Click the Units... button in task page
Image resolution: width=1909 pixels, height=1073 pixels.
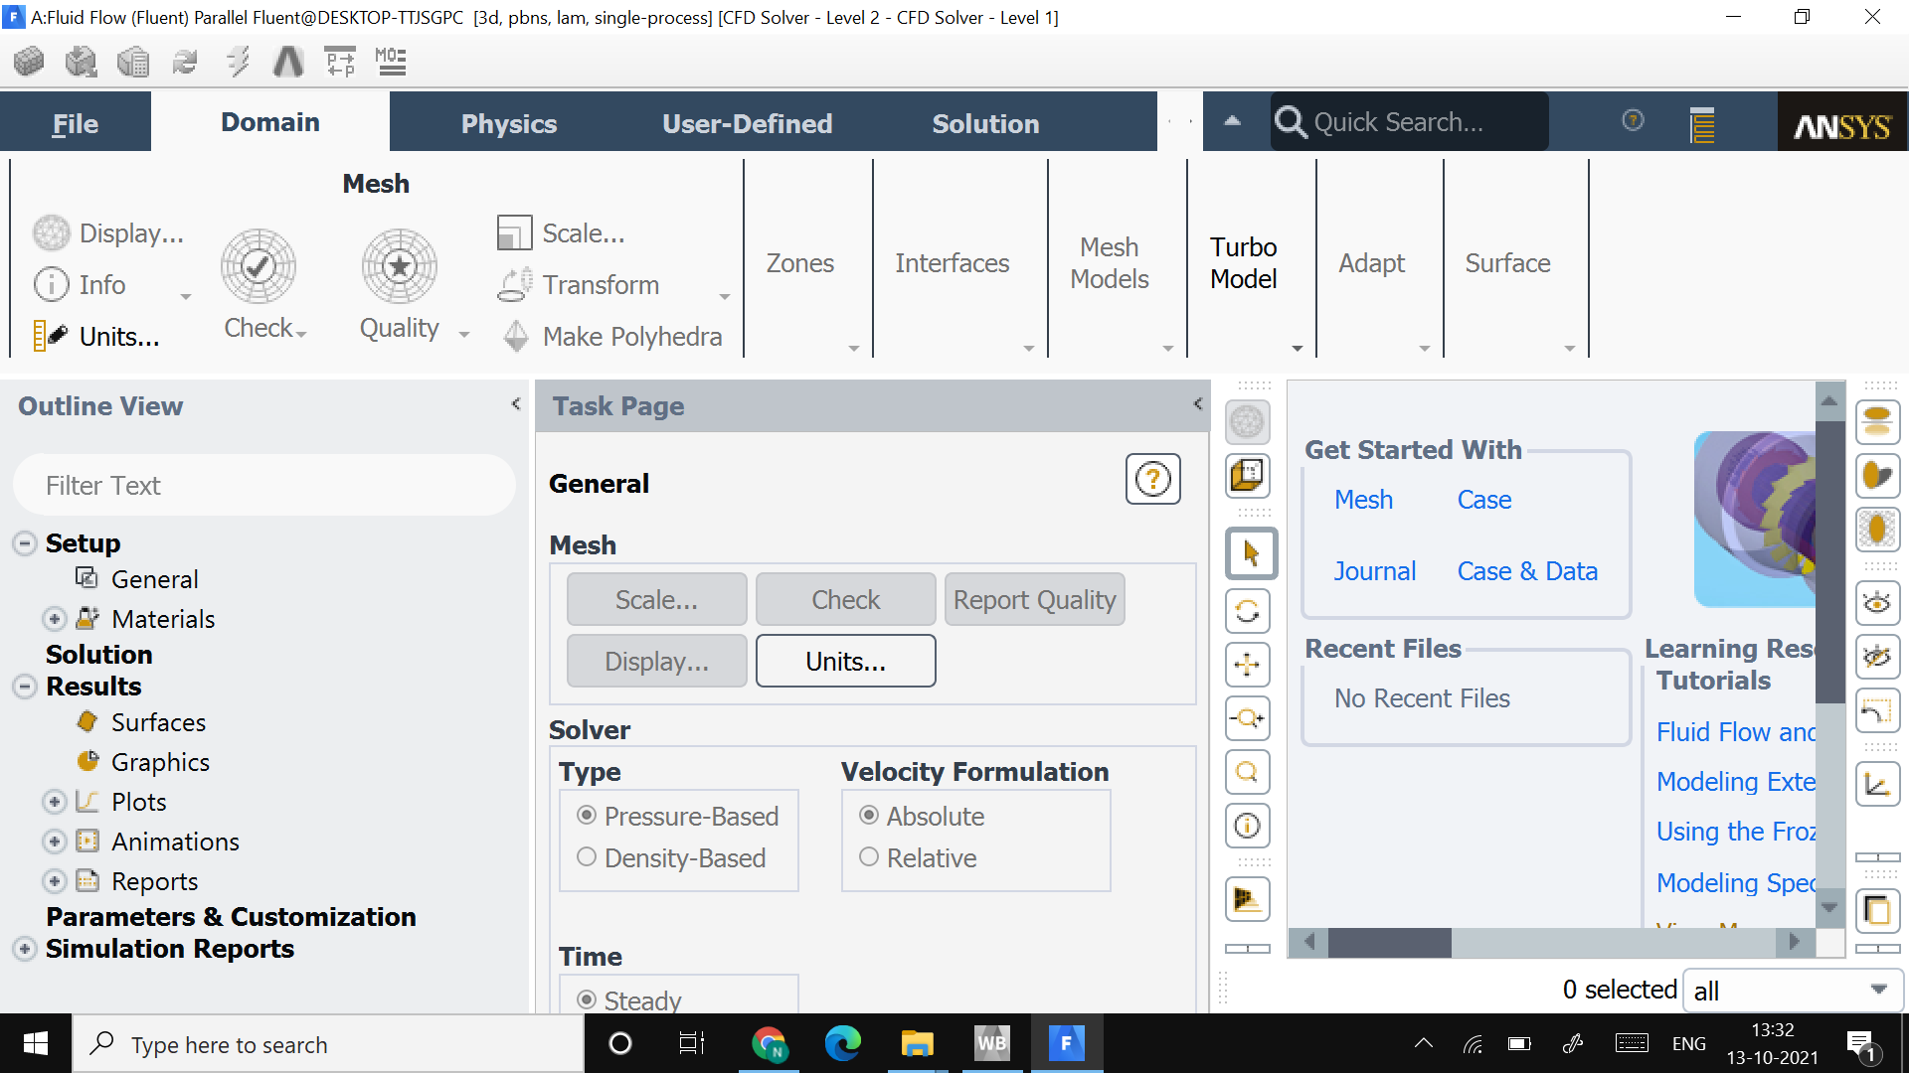[845, 661]
